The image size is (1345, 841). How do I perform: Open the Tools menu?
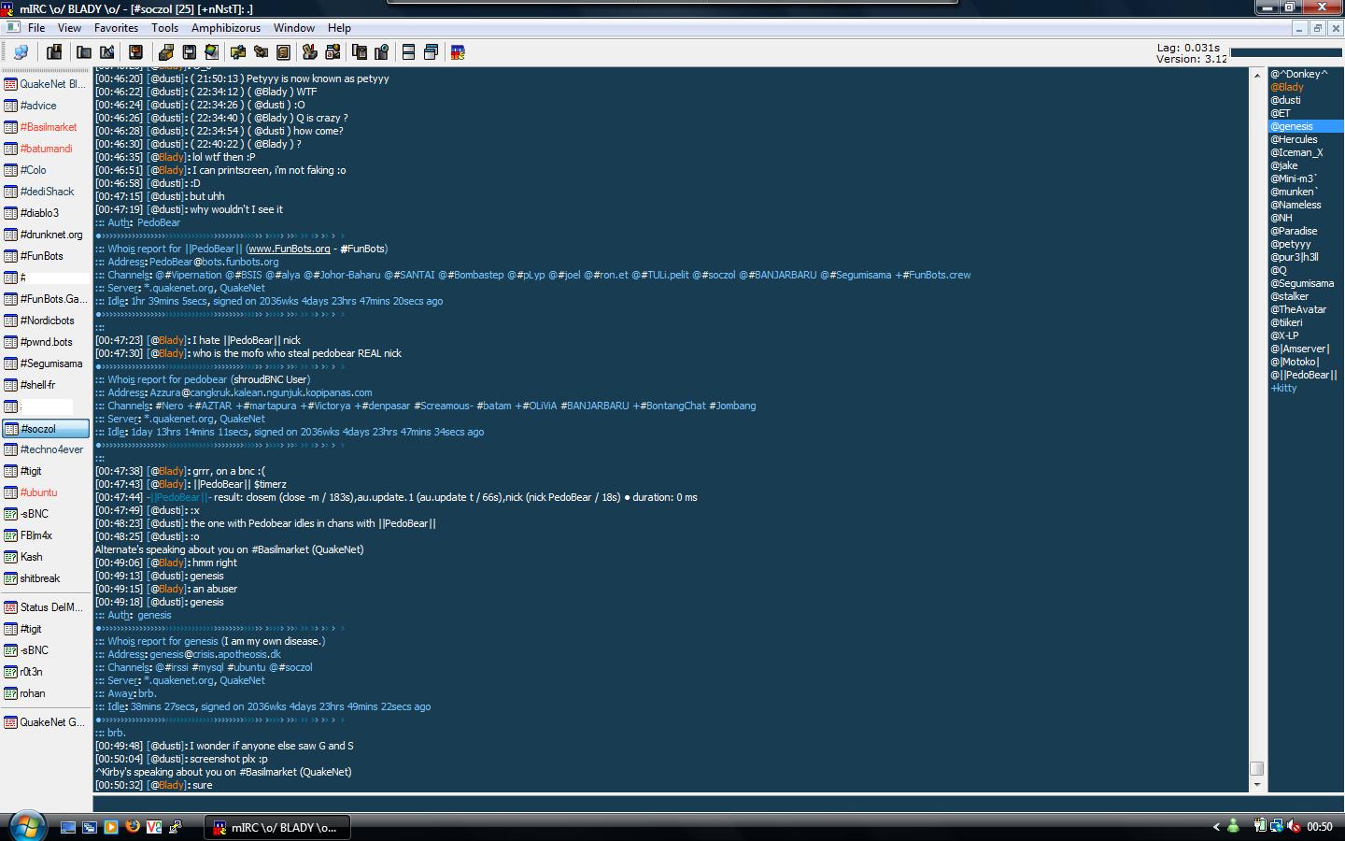pyautogui.click(x=164, y=28)
